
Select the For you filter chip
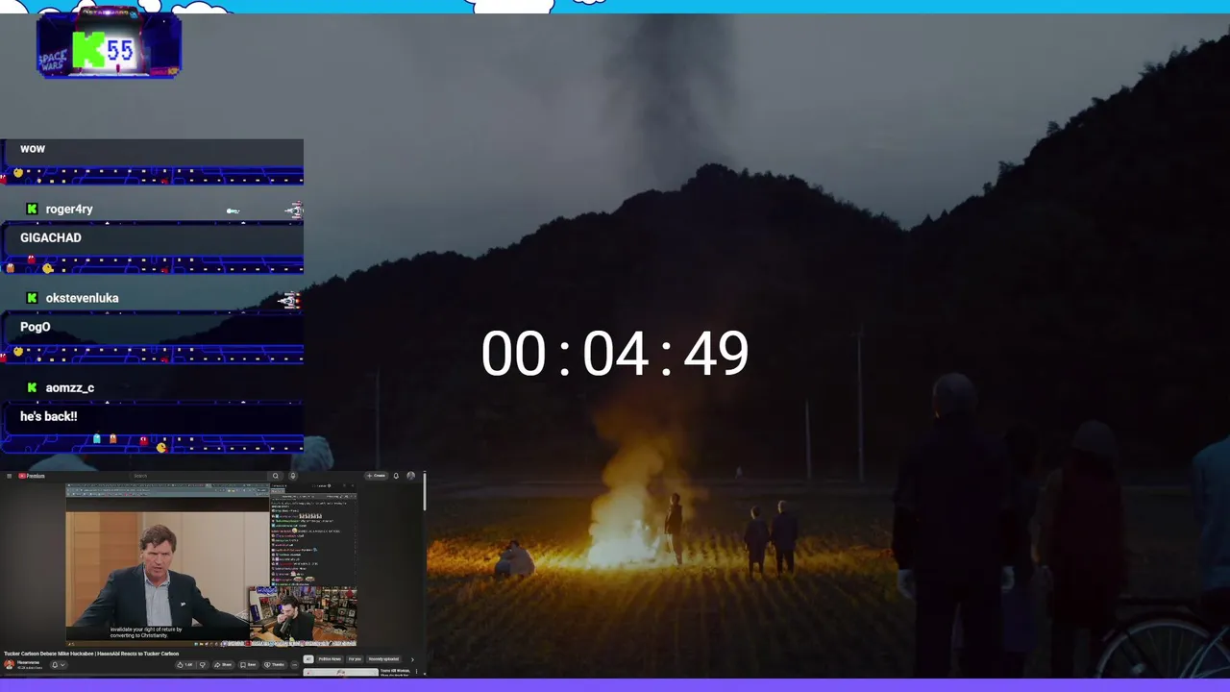coord(355,659)
